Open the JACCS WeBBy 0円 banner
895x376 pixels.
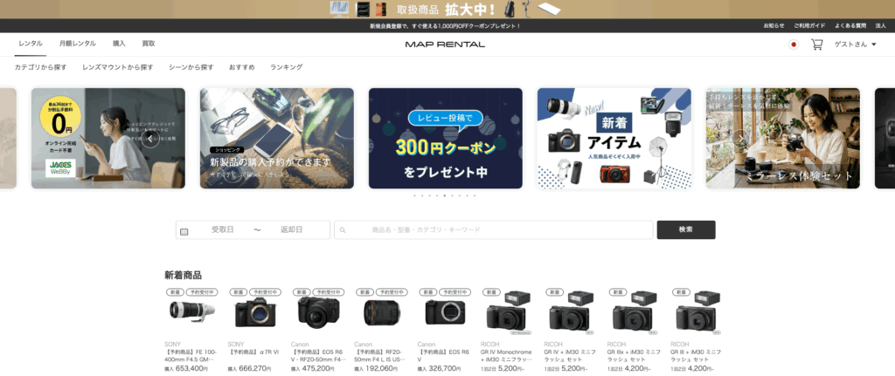pyautogui.click(x=108, y=139)
